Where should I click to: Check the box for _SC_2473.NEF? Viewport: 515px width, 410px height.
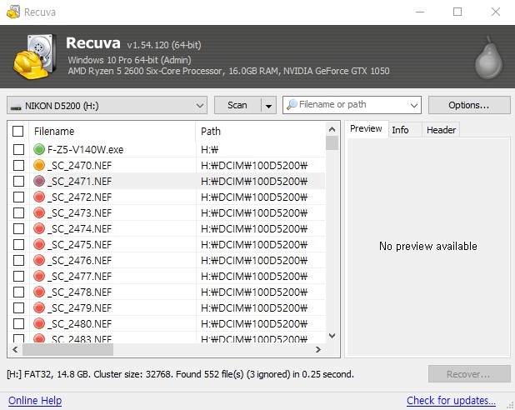click(18, 213)
